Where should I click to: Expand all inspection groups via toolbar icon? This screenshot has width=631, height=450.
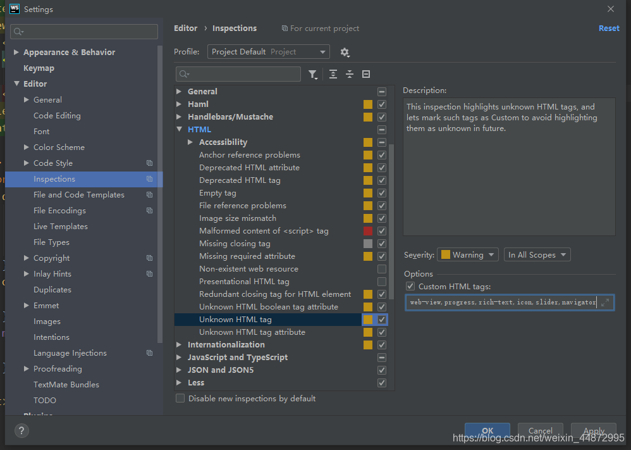point(333,74)
